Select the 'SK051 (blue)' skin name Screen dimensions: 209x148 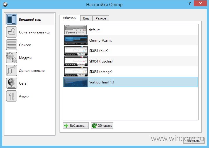point(99,51)
